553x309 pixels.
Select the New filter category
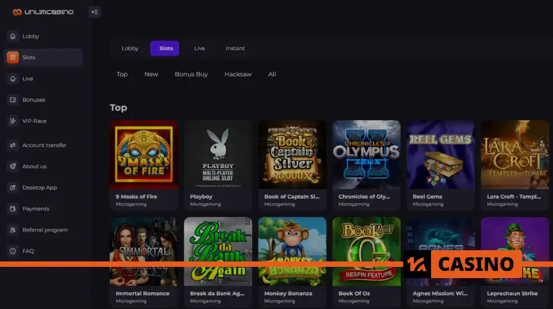click(x=151, y=74)
